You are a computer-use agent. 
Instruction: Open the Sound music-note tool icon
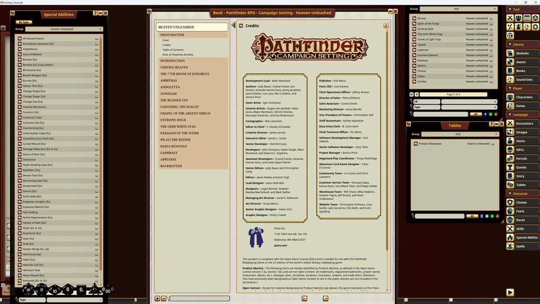point(526,27)
